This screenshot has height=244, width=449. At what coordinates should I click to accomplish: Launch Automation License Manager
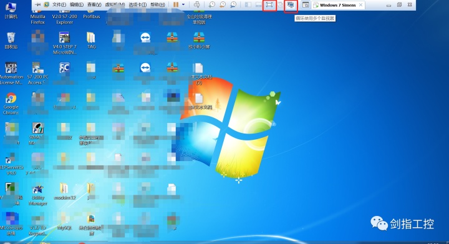tap(11, 73)
